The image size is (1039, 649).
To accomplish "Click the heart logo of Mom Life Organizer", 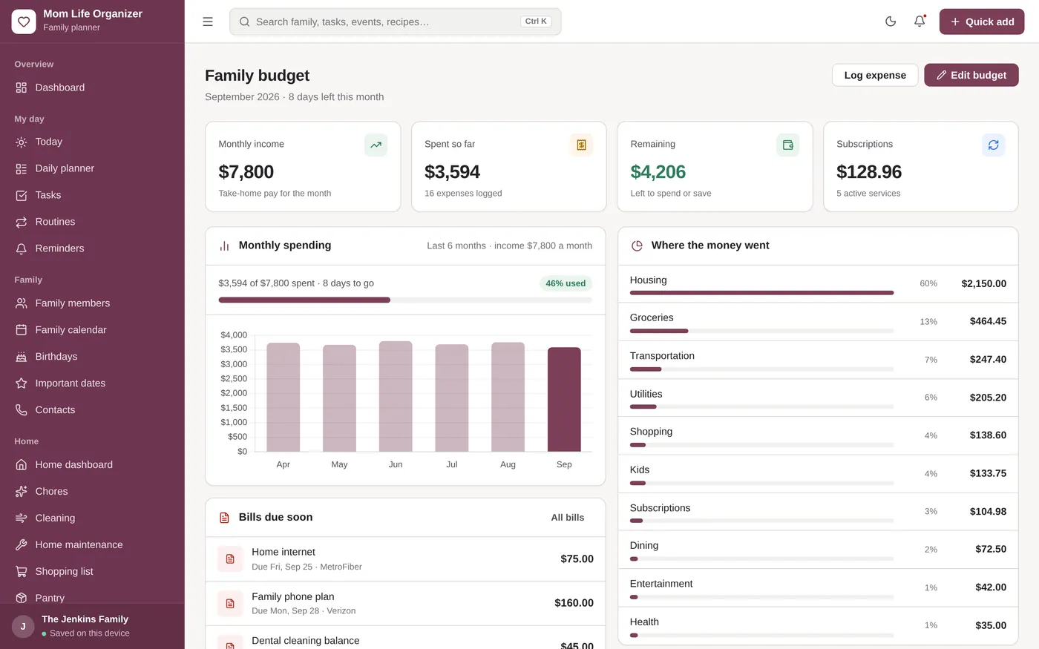I will point(24,22).
